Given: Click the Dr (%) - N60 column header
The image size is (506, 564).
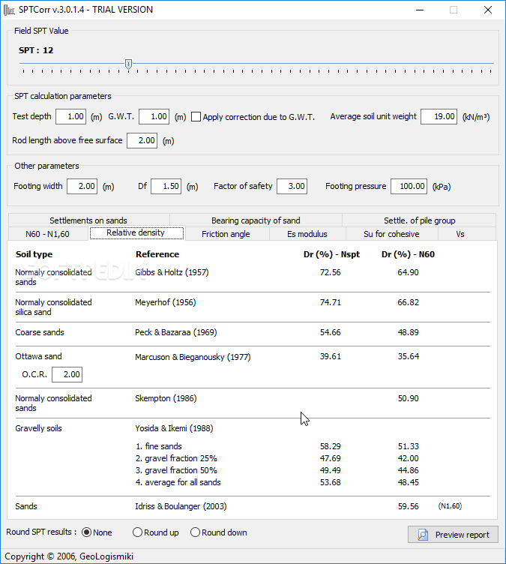Looking at the screenshot, I should 408,254.
